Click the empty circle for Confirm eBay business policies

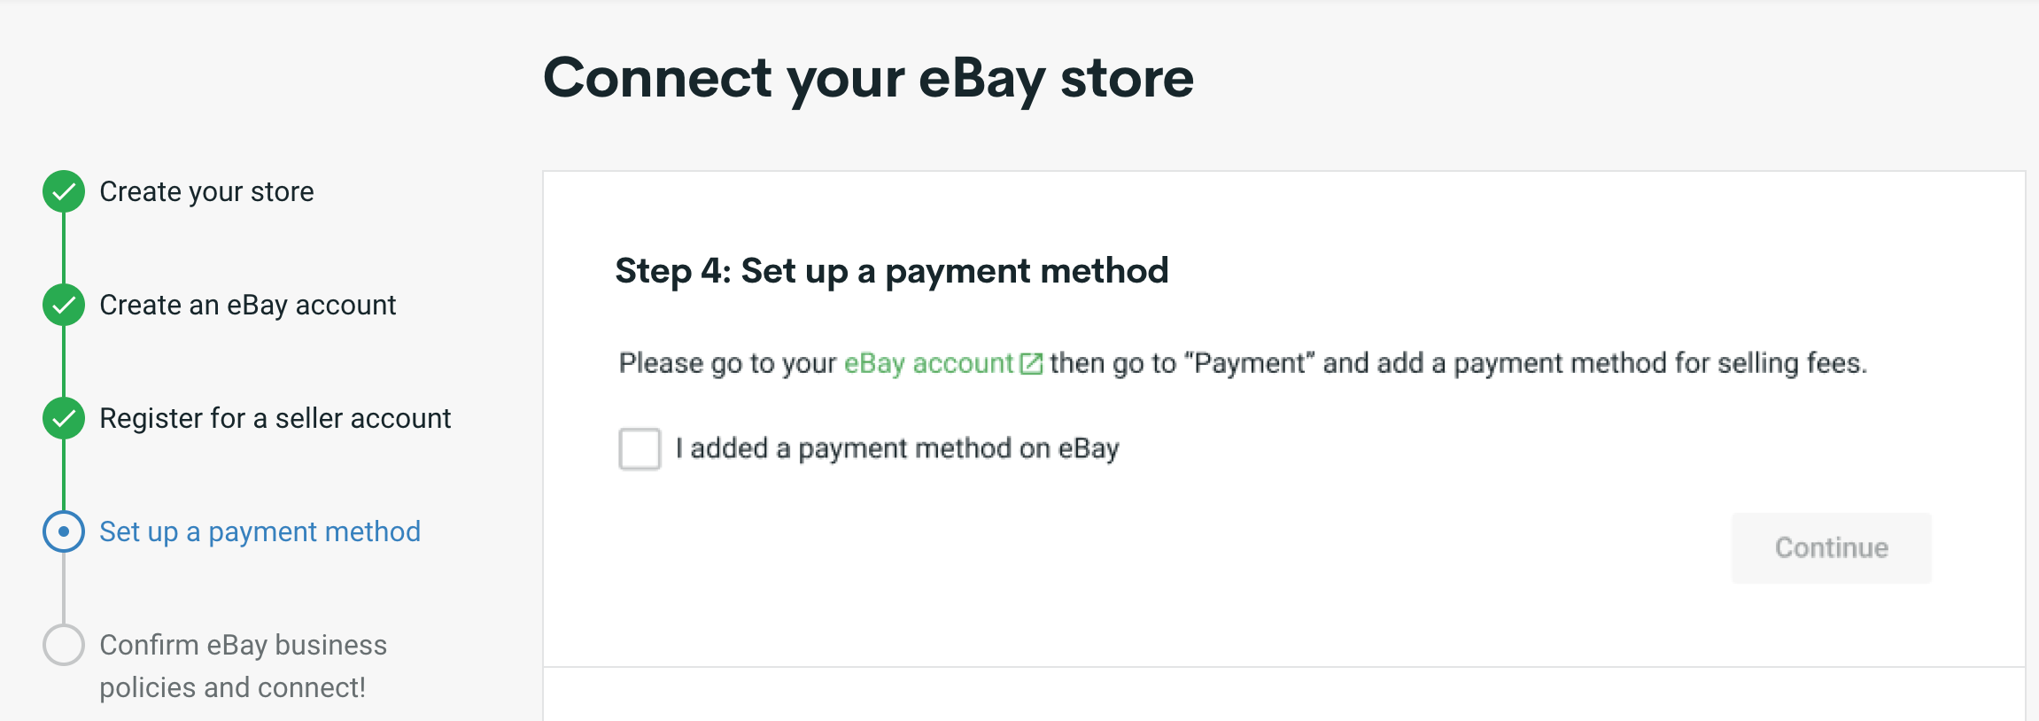(x=62, y=646)
